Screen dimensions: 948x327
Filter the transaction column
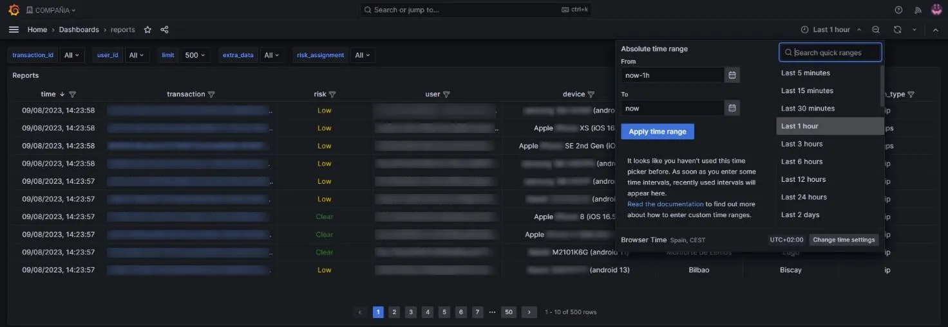211,94
